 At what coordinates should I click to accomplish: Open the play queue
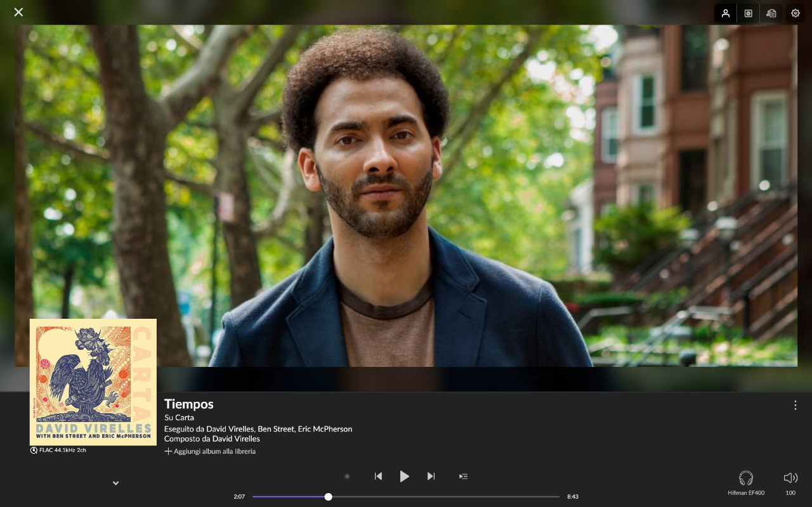463,476
